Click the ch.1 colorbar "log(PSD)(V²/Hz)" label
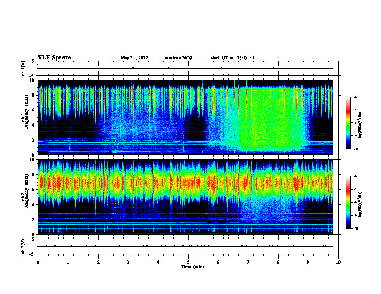The width and height of the screenshot is (381, 294). 360,125
